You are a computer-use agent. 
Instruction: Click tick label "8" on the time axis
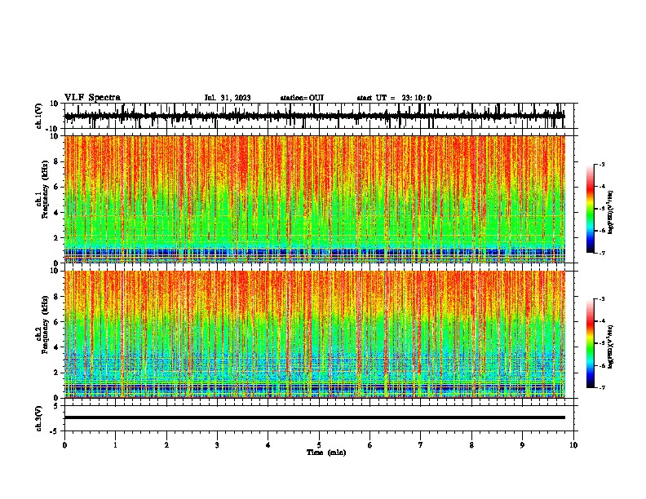coord(471,445)
